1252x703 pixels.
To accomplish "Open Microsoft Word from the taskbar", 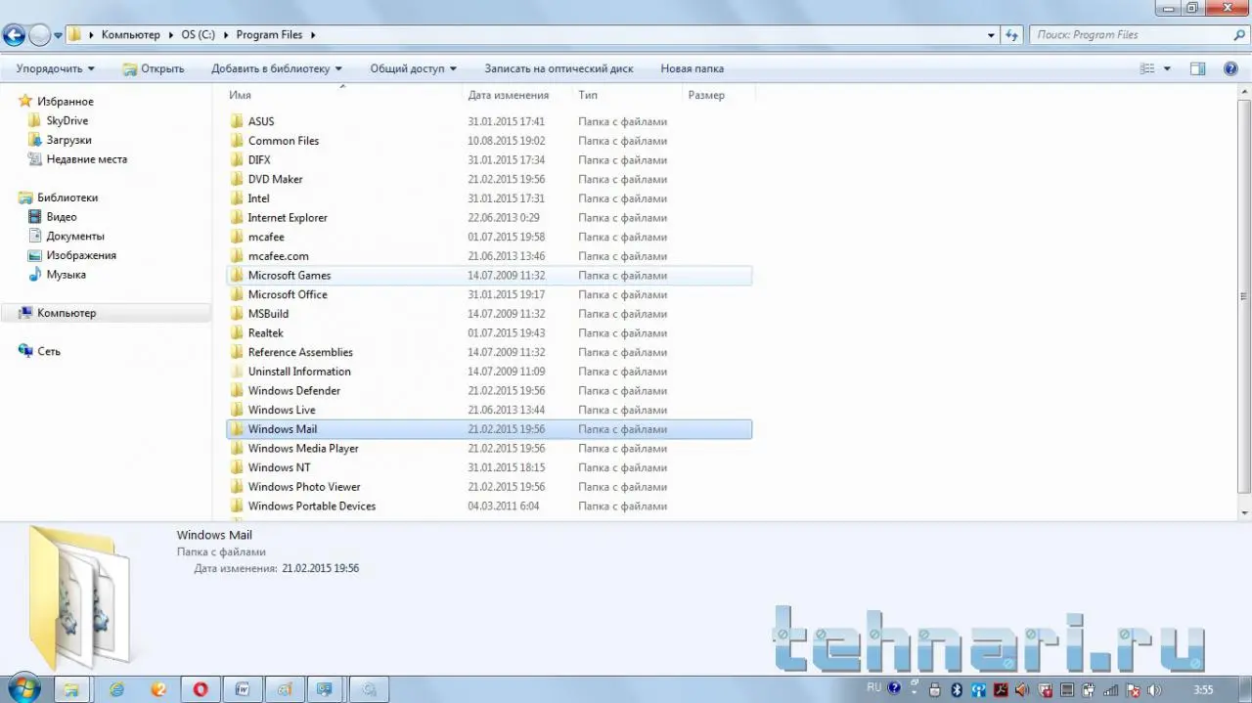I will (243, 688).
